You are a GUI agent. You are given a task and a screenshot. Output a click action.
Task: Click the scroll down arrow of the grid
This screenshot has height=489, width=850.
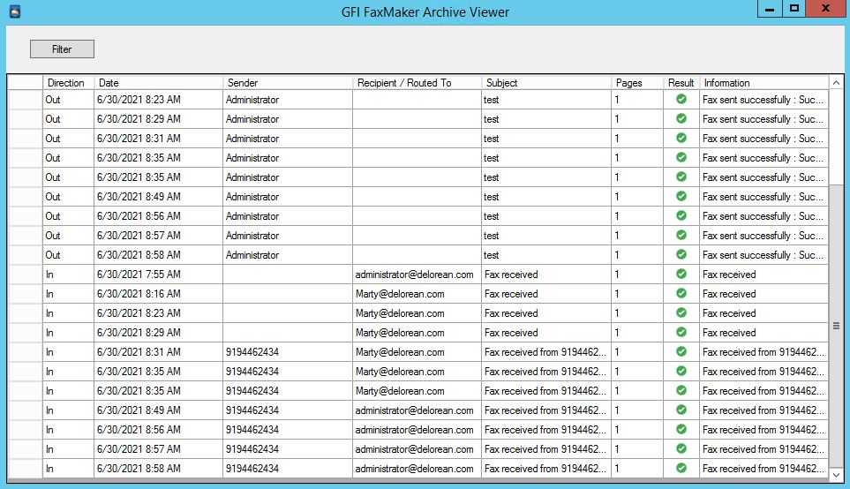pyautogui.click(x=836, y=475)
